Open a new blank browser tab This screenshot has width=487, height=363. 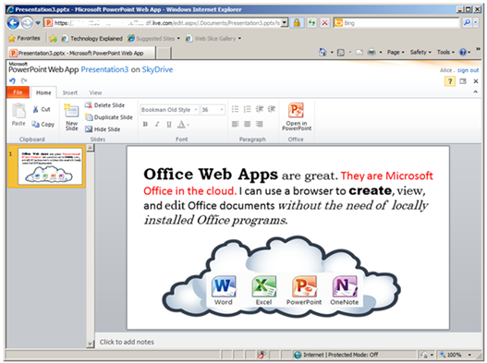(x=164, y=53)
